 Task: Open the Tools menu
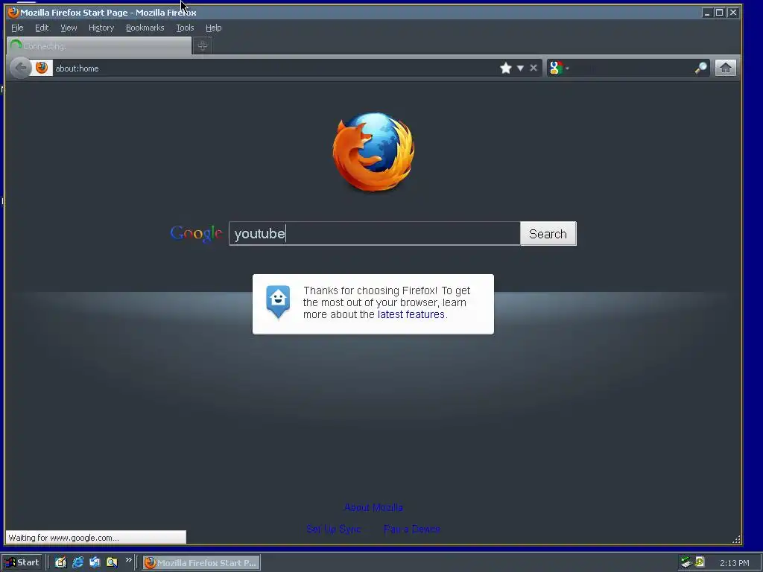point(185,28)
